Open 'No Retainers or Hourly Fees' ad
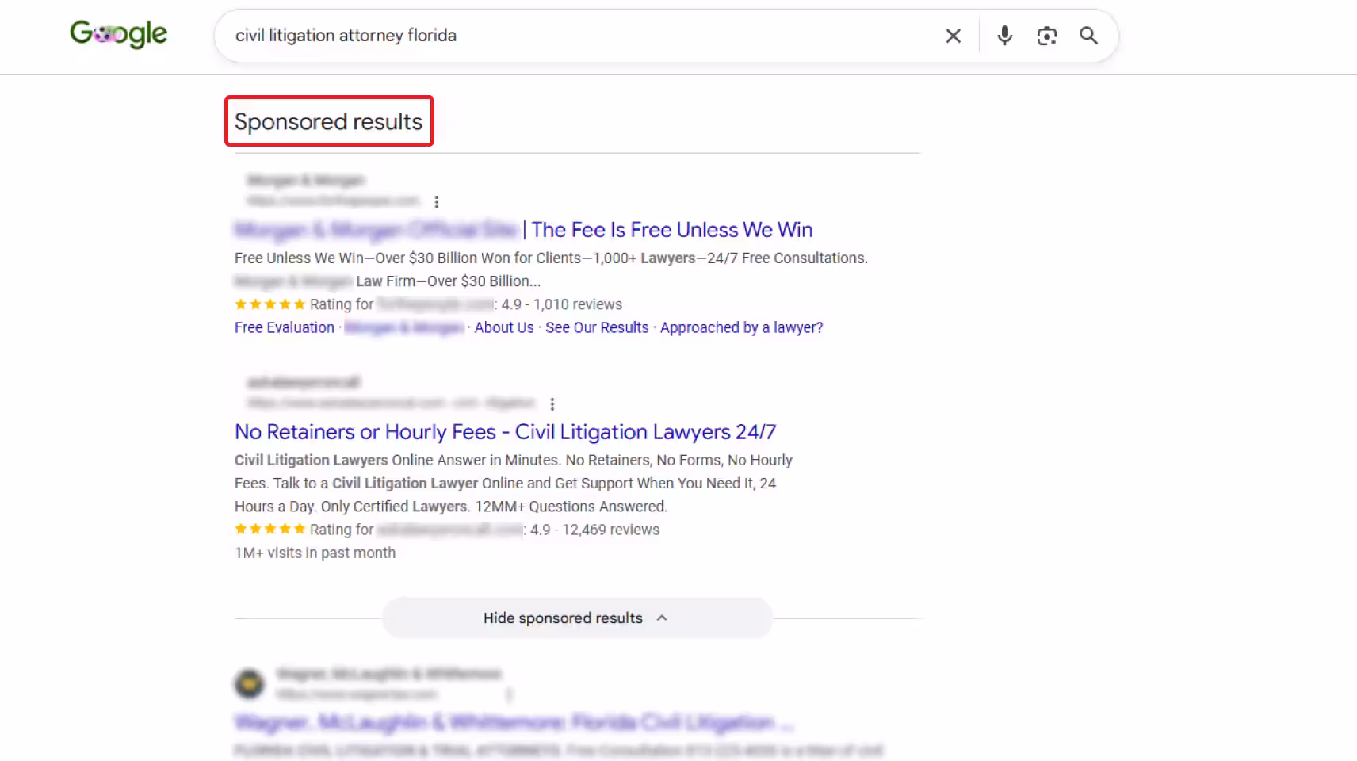 click(x=505, y=432)
